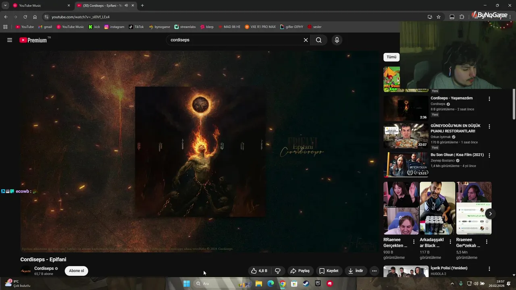The width and height of the screenshot is (516, 290).
Task: Open the TikTok bookmark
Action: 136,27
